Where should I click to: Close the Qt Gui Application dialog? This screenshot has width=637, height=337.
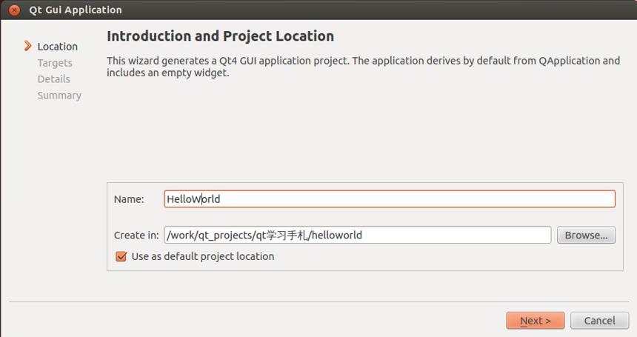click(14, 10)
